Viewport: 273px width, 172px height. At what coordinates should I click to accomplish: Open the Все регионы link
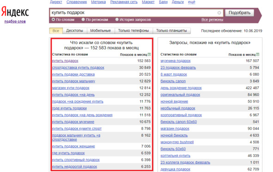212,20
